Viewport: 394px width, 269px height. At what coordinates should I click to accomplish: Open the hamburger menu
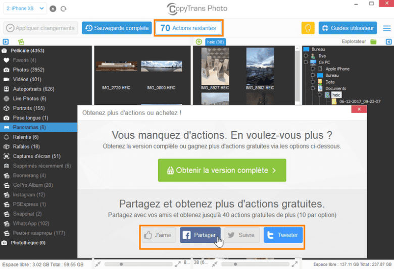[387, 28]
